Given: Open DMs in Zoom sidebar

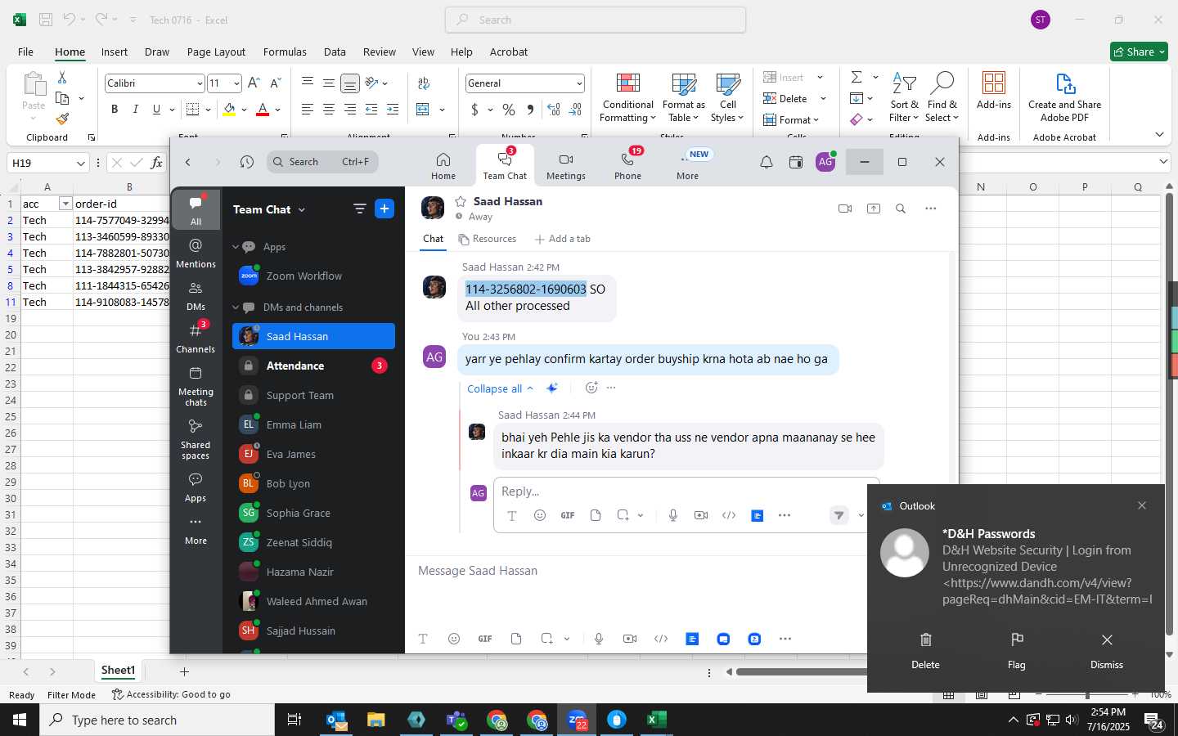Looking at the screenshot, I should pos(196,296).
